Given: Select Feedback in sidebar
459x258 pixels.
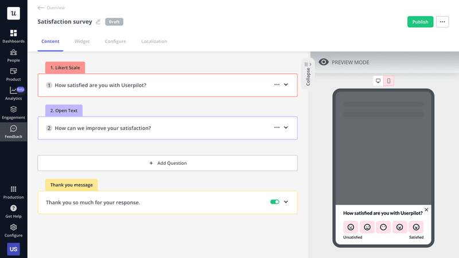Looking at the screenshot, I should [x=13, y=132].
